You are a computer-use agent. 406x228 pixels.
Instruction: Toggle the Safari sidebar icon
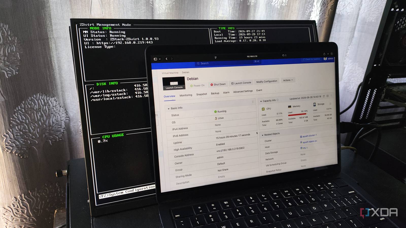[x=155, y=59]
